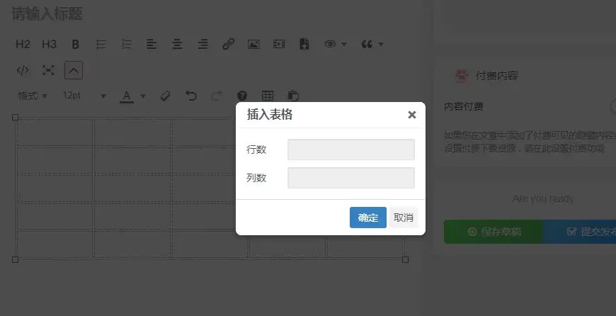The image size is (616, 316).
Task: Open the help question mark icon
Action: 242,96
